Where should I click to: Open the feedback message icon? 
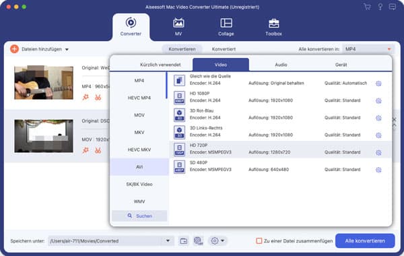pos(393,7)
